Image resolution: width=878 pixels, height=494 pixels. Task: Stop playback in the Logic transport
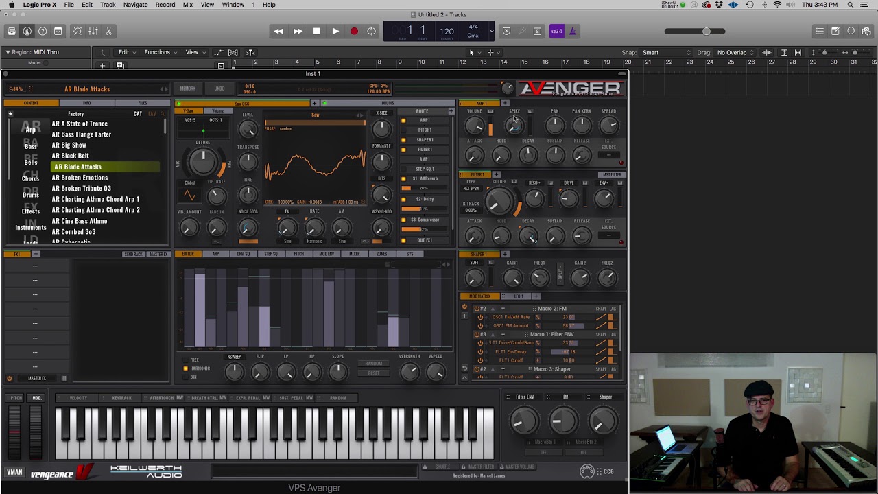316,31
